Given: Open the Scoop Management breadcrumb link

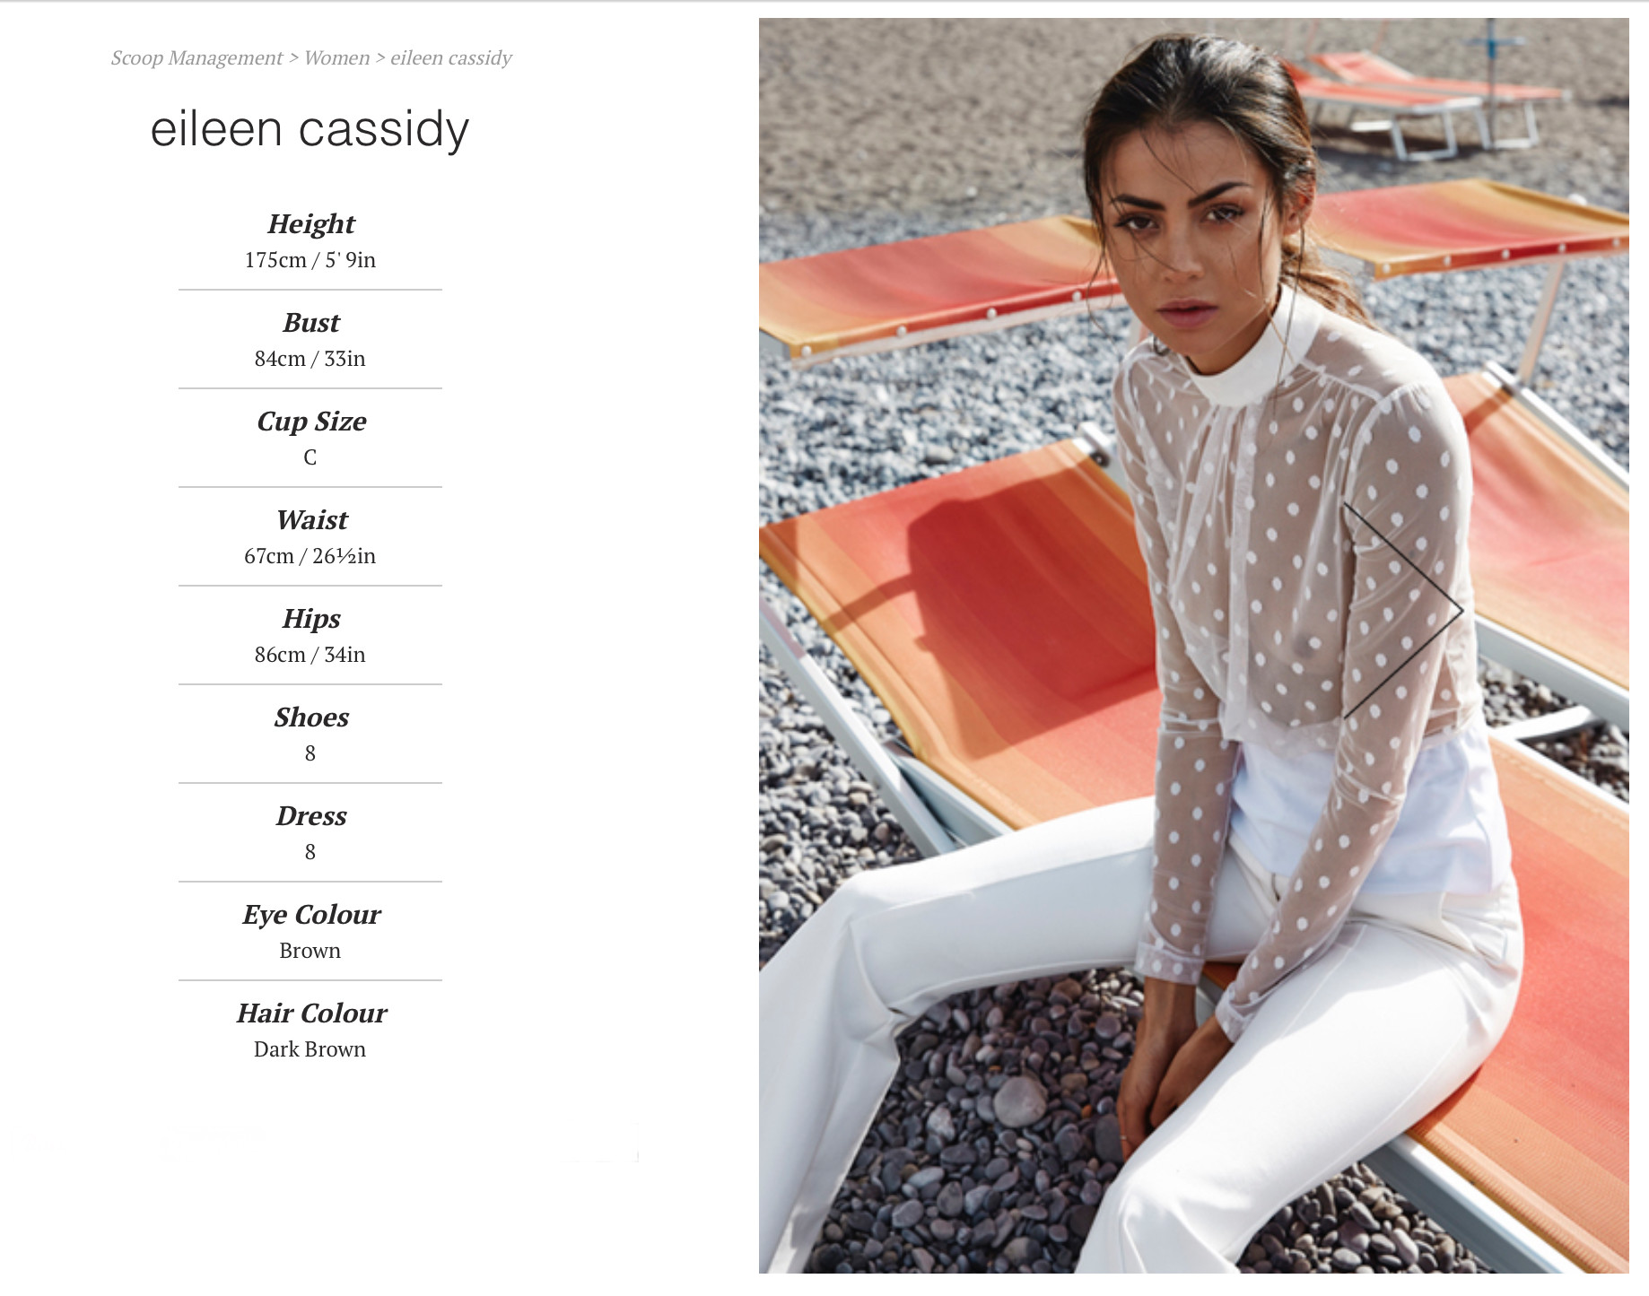Looking at the screenshot, I should click(x=196, y=58).
